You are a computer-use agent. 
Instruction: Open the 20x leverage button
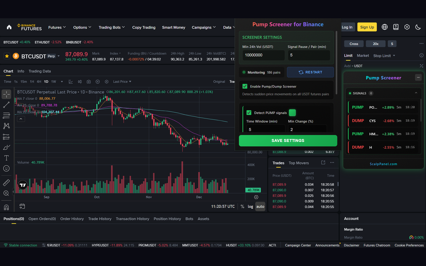click(375, 44)
